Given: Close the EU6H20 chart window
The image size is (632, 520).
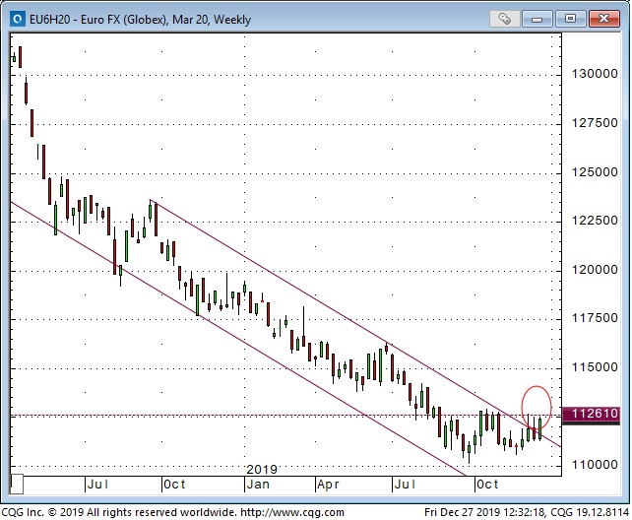Looking at the screenshot, I should [x=603, y=19].
